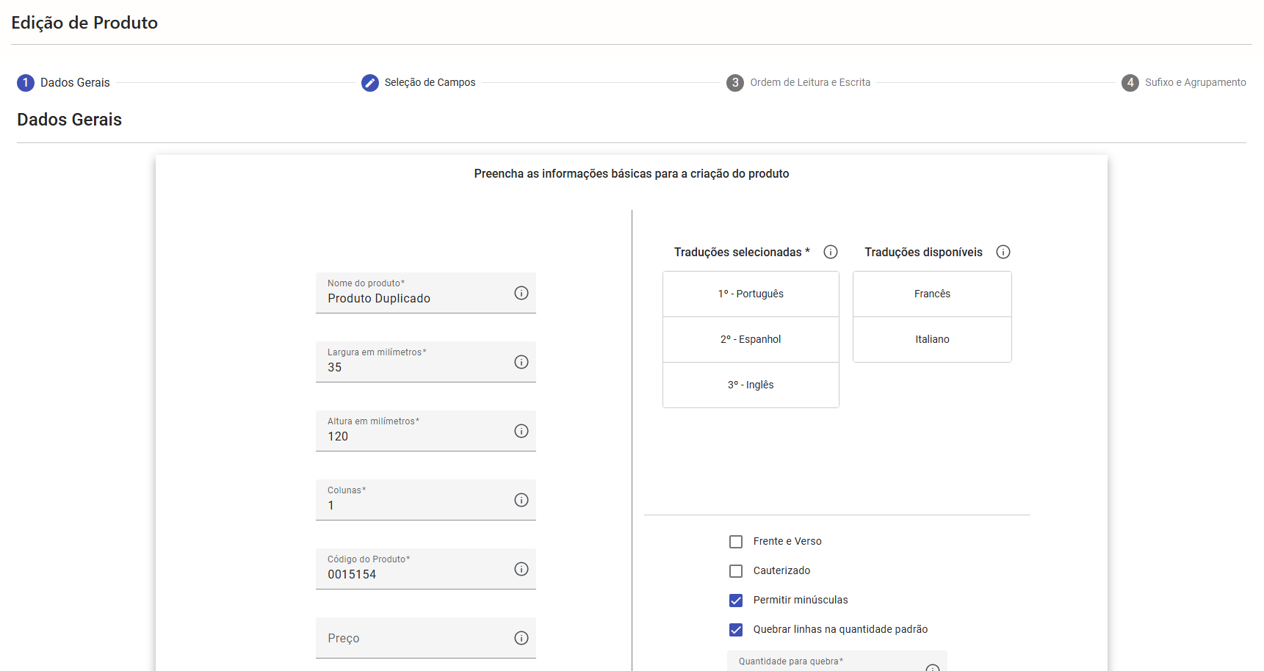Click info icon beside Altura em milímetros
The image size is (1264, 671).
(521, 431)
